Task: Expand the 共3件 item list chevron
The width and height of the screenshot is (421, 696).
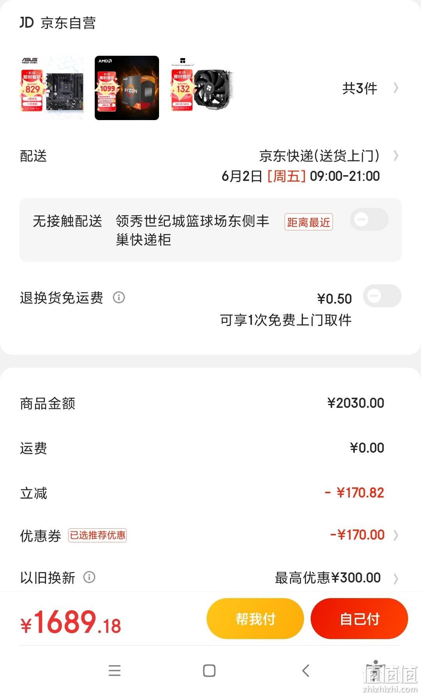Action: [396, 88]
